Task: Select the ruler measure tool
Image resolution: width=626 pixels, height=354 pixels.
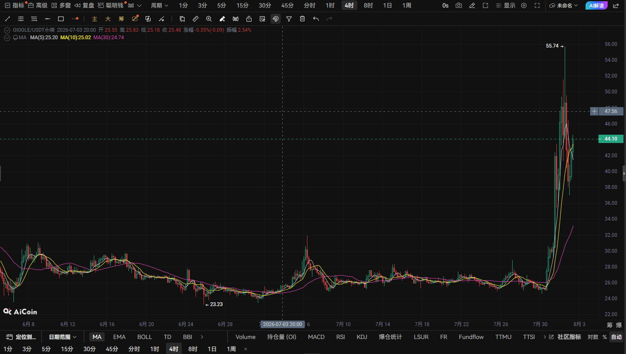Action: [196, 19]
